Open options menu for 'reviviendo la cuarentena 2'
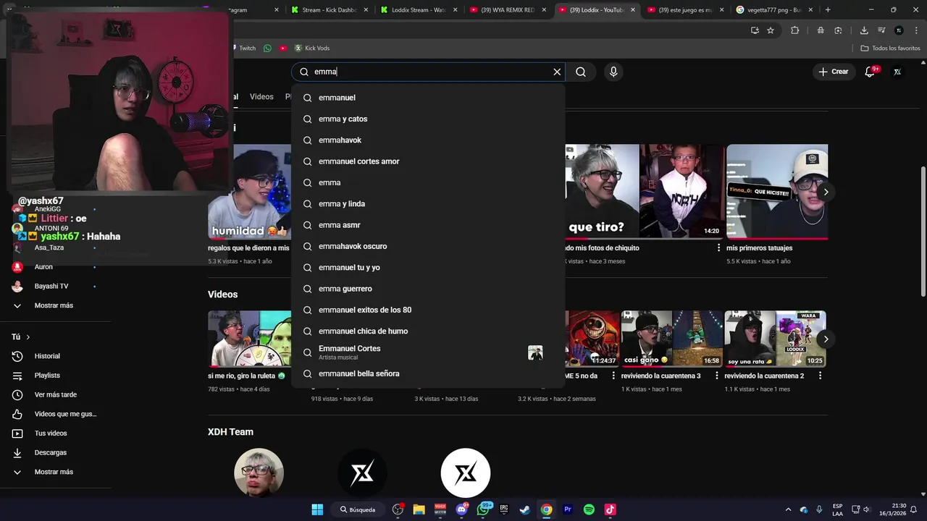This screenshot has width=927, height=521. pos(820,376)
